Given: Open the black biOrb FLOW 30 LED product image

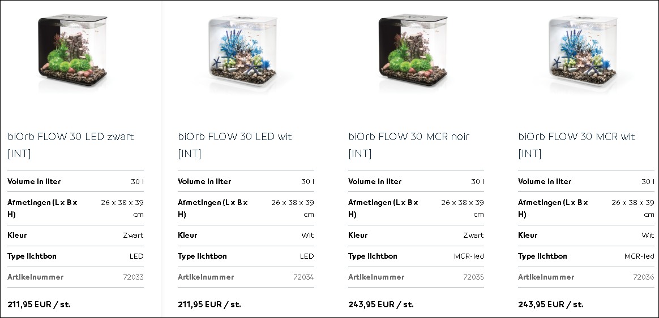Looking at the screenshot, I should tap(72, 50).
